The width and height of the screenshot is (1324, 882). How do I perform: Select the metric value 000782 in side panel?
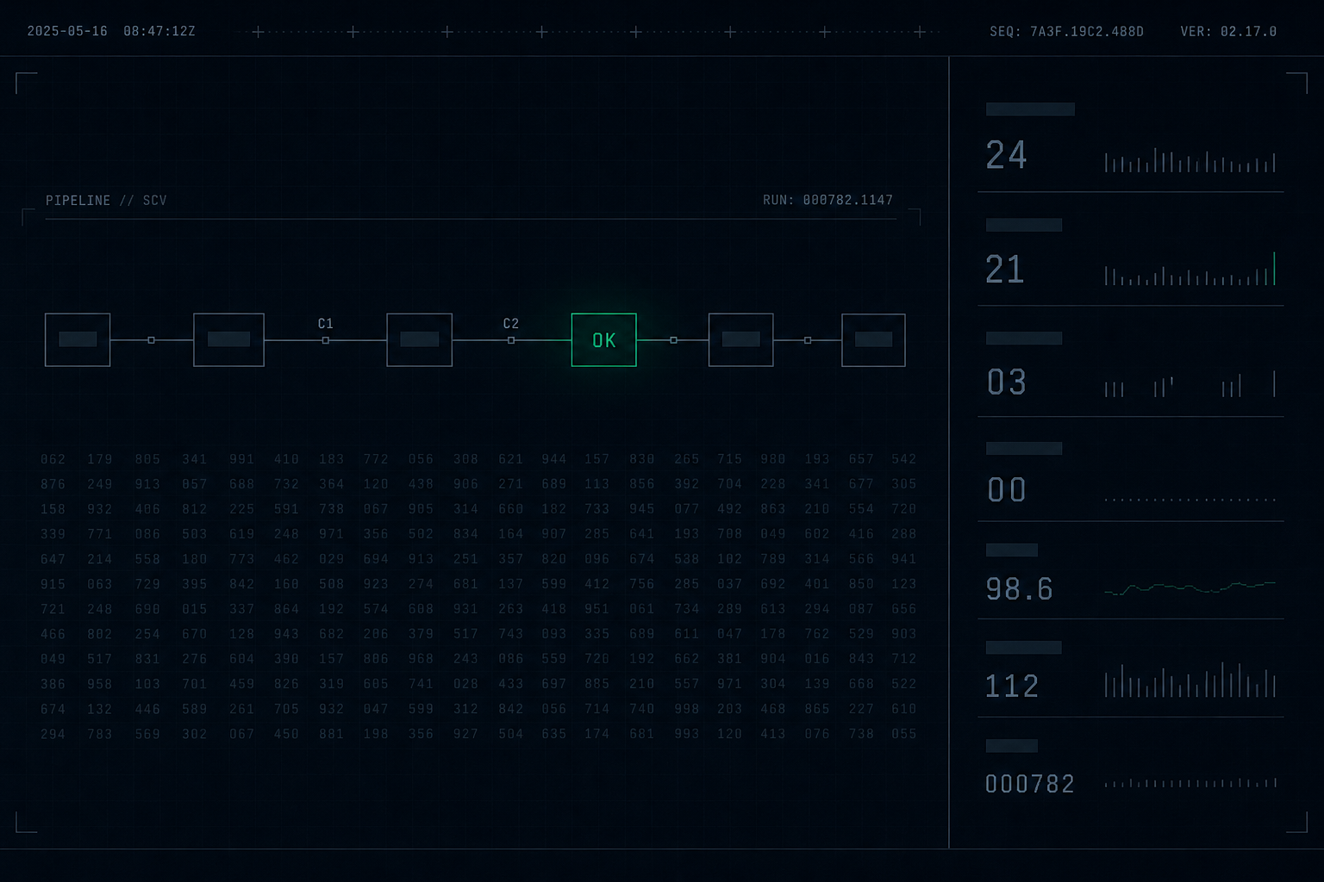(1030, 784)
